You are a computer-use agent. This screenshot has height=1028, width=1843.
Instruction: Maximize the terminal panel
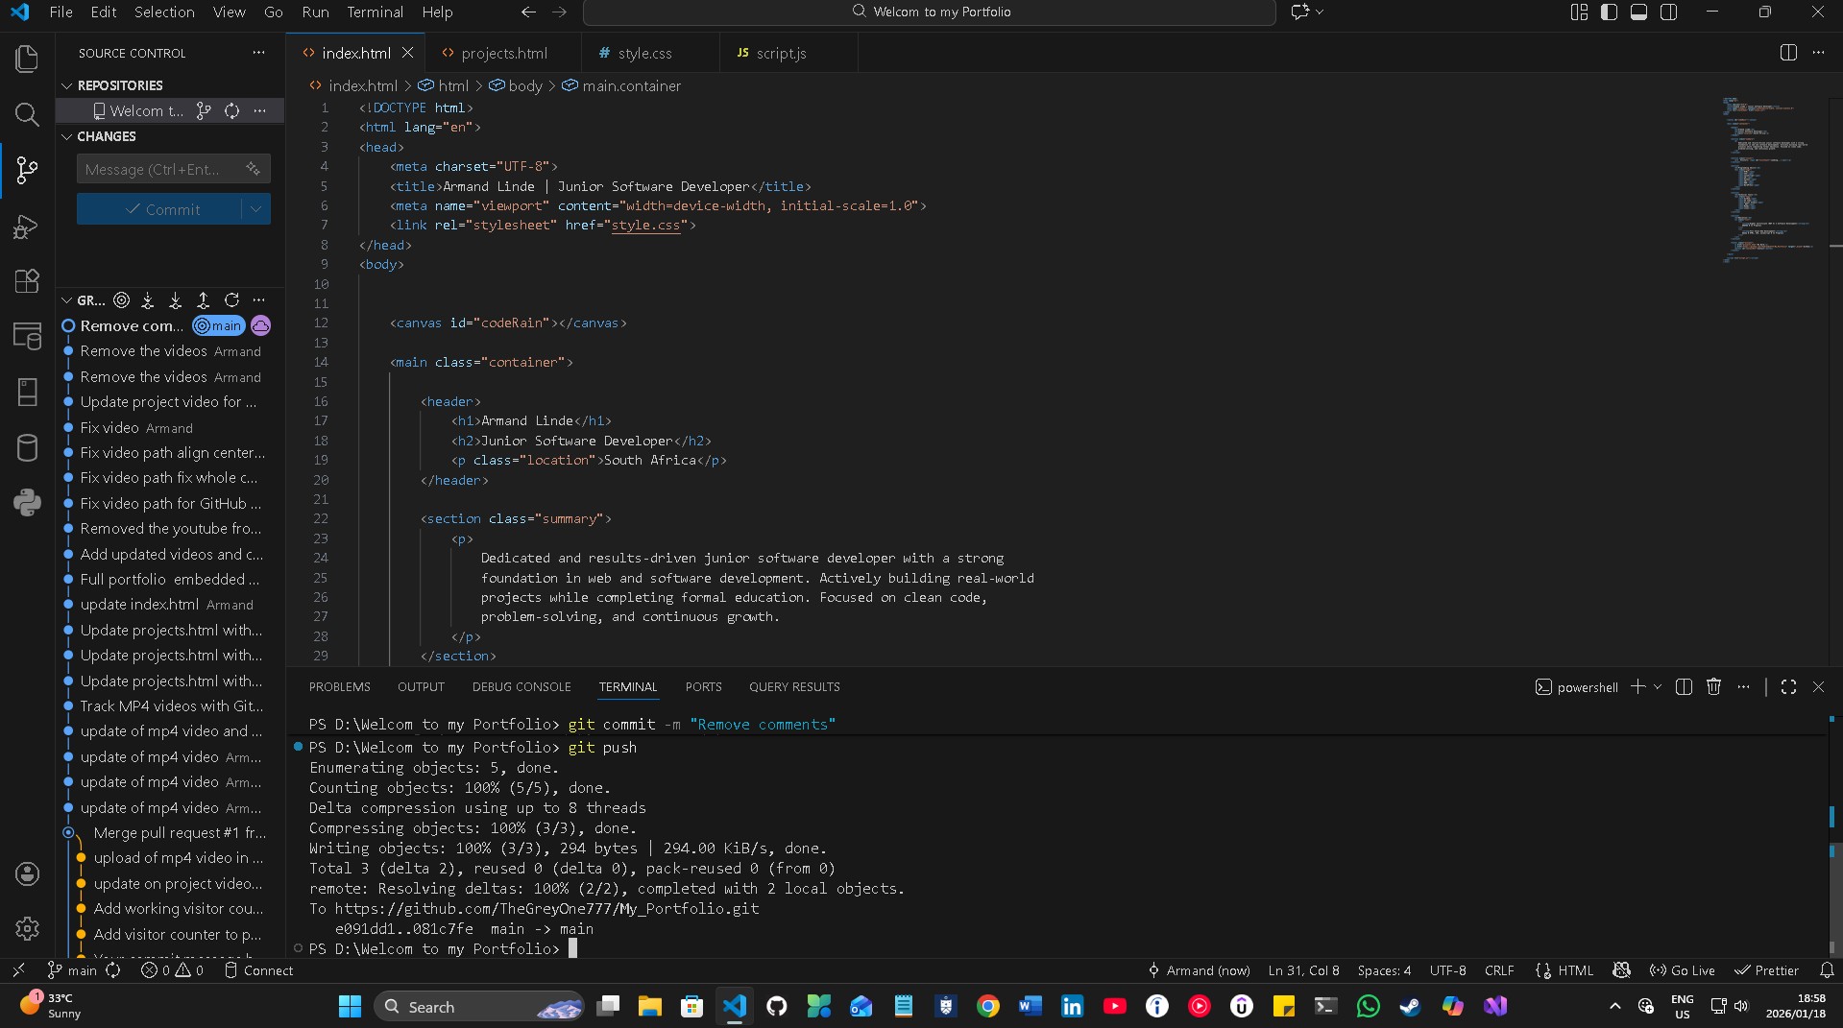(1787, 687)
